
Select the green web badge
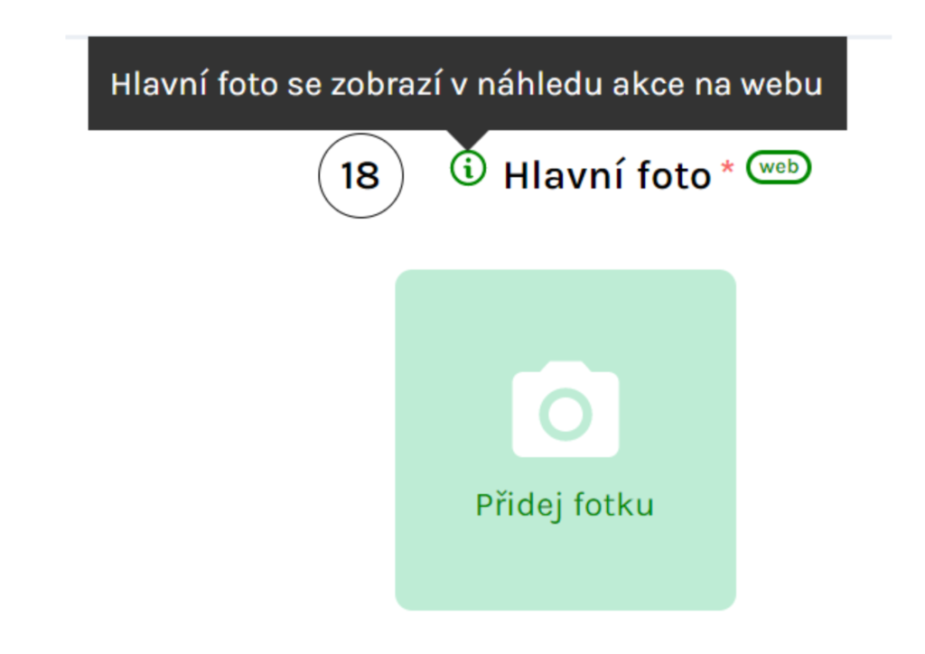tap(779, 167)
